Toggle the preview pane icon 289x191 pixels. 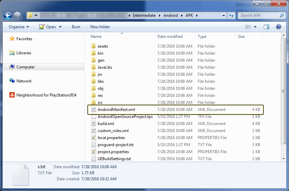pyautogui.click(x=266, y=27)
